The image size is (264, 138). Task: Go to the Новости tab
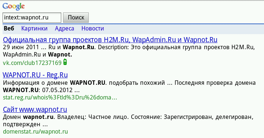[x=93, y=29]
